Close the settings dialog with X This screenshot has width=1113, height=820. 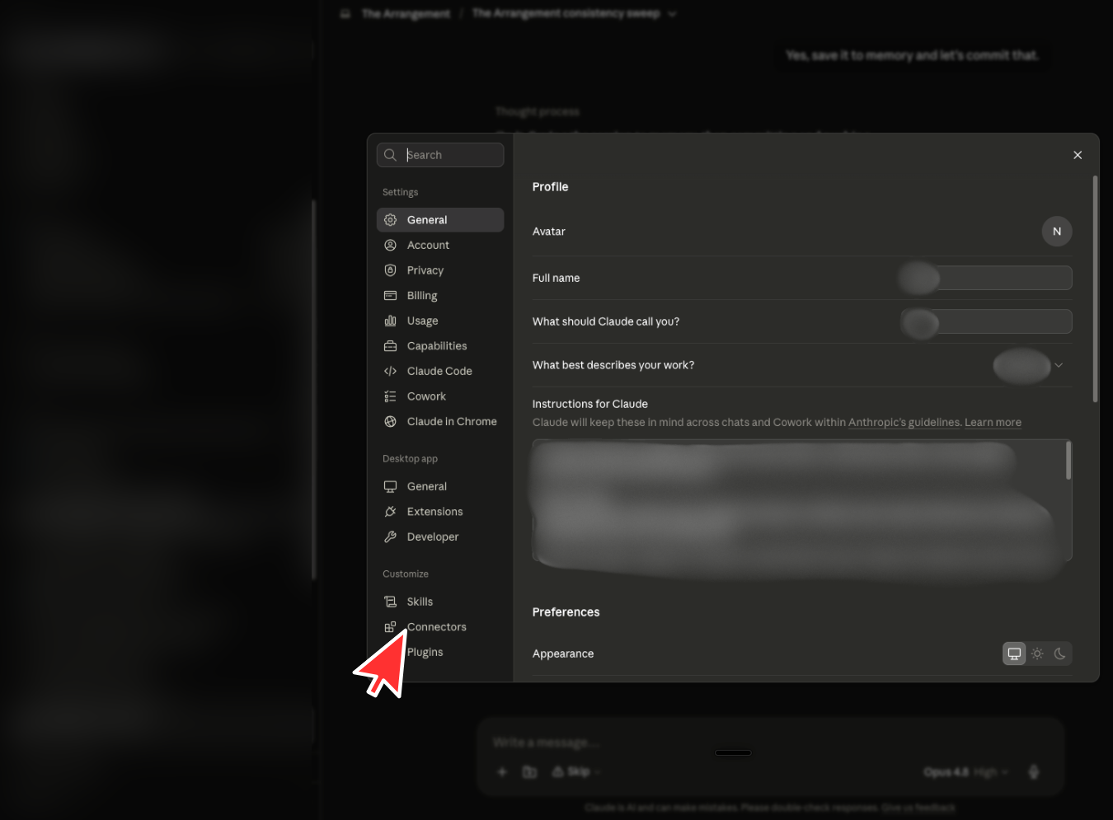click(1078, 155)
